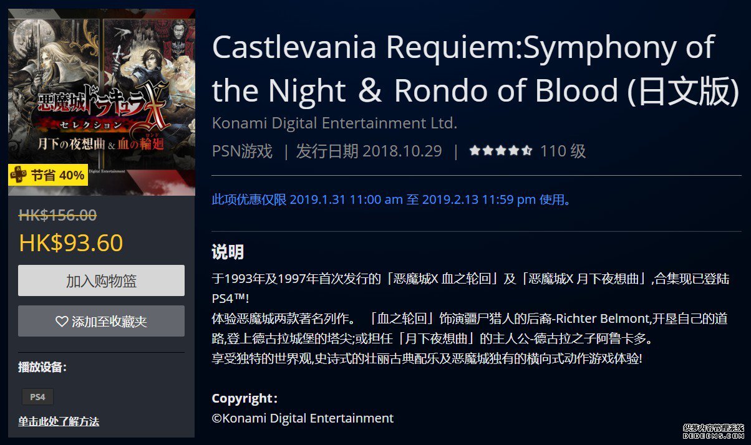Click the 节省 40% discount badge
Viewport: 751px width, 445px height.
tap(48, 175)
